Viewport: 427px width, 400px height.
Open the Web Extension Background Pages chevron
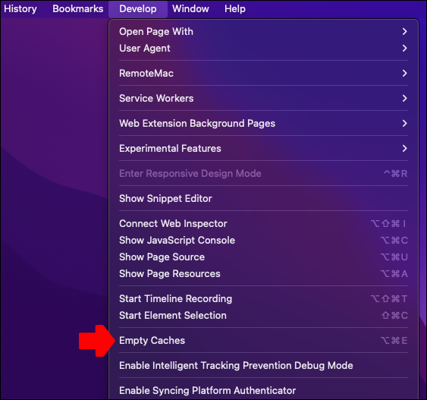pos(405,124)
